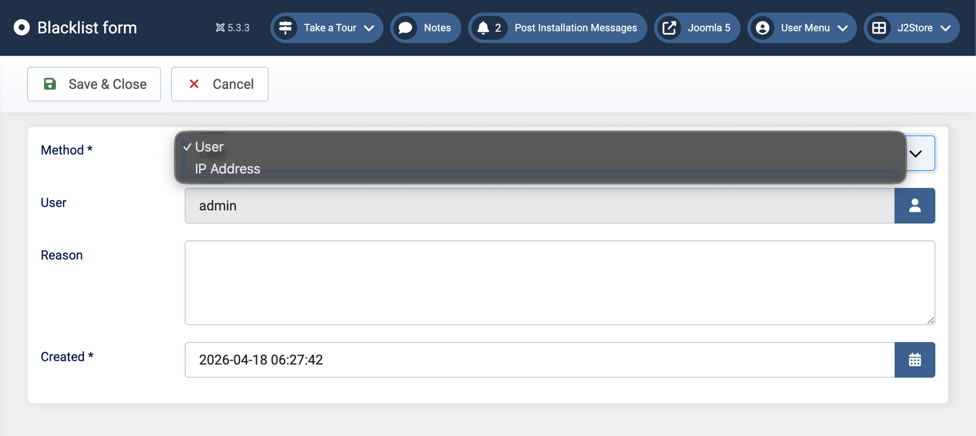Collapse the Method dropdown using its arrow
Image resolution: width=976 pixels, height=436 pixels.
[x=916, y=154]
